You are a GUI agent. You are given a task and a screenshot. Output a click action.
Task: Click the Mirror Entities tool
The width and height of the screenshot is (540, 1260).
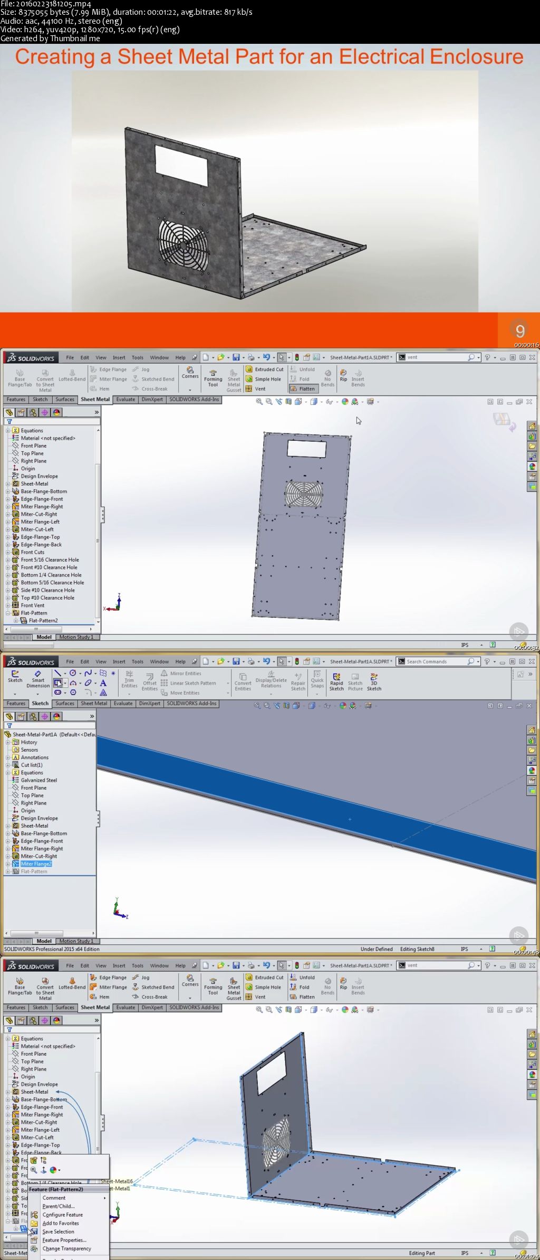[x=181, y=674]
